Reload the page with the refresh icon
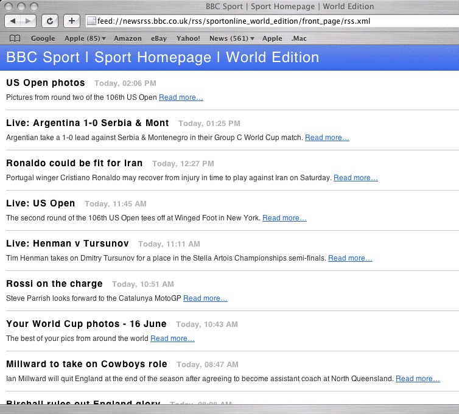459x414 pixels. [50, 21]
